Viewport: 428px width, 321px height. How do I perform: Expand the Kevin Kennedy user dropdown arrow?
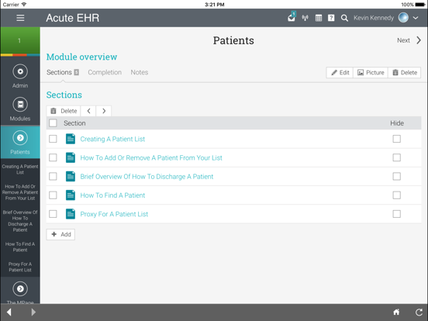click(416, 18)
